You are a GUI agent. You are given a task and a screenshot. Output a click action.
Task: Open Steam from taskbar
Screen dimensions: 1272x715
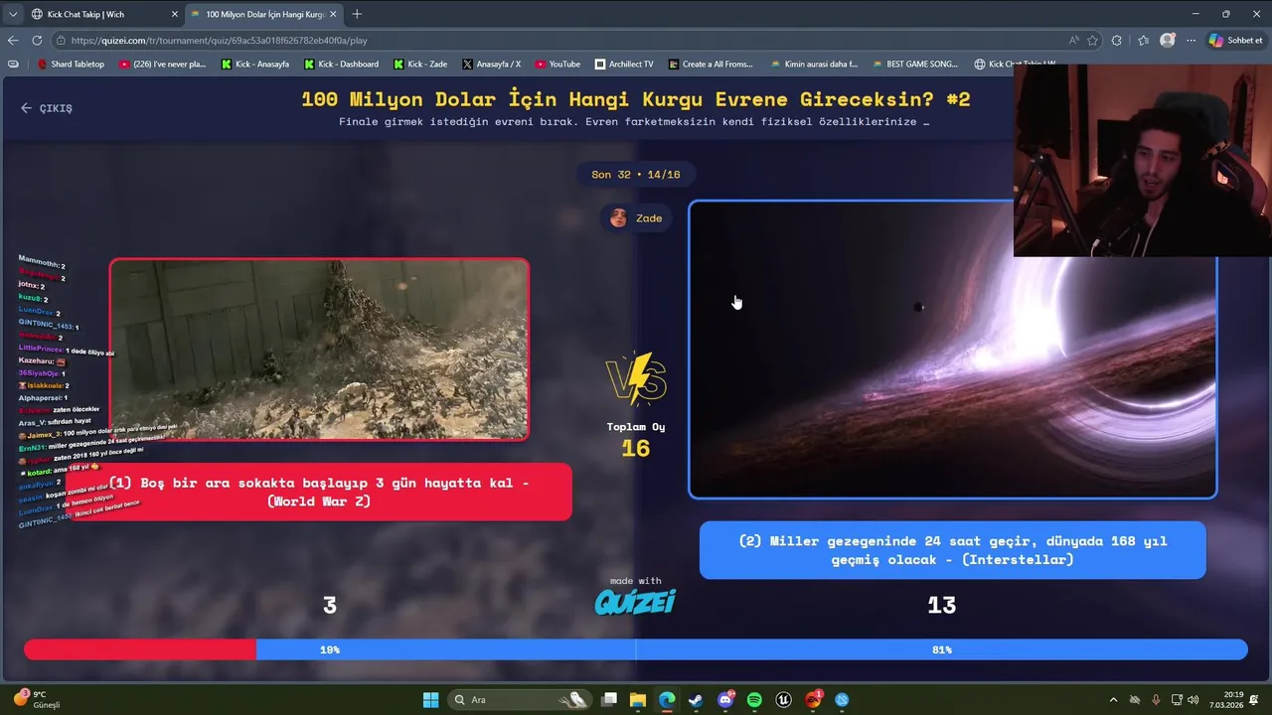click(x=696, y=700)
